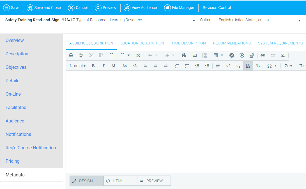Click the superscript icon

click(x=228, y=66)
